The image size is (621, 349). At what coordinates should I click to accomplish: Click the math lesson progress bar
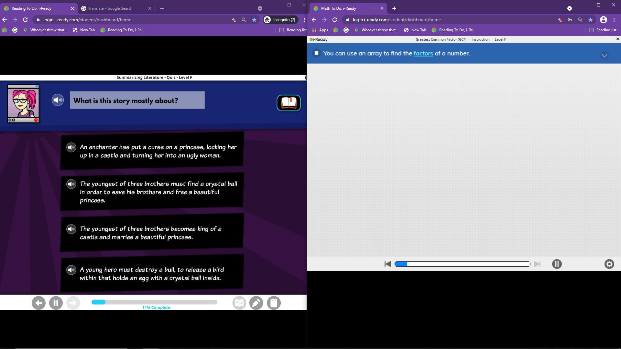click(x=462, y=264)
